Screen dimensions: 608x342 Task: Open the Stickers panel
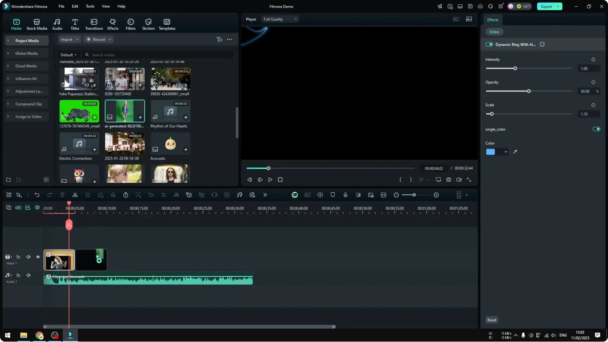coord(148,24)
